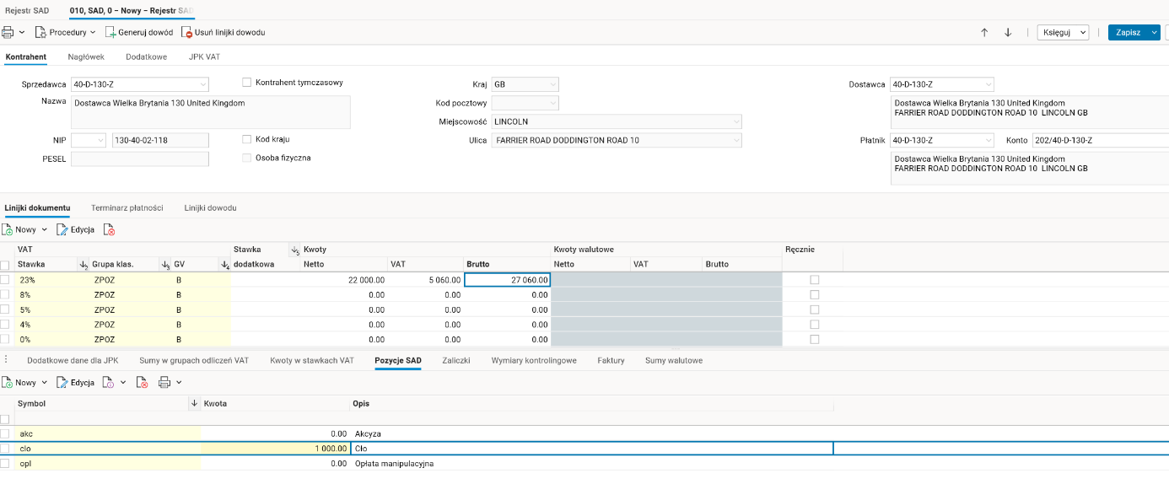
Task: Click the three-dot handle beside bottom tabs
Action: (x=7, y=360)
